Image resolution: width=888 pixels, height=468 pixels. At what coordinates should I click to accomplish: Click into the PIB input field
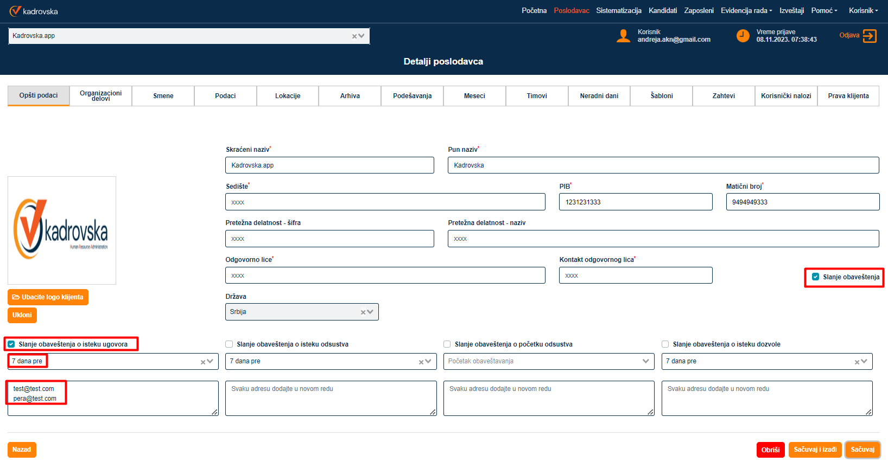tap(635, 202)
